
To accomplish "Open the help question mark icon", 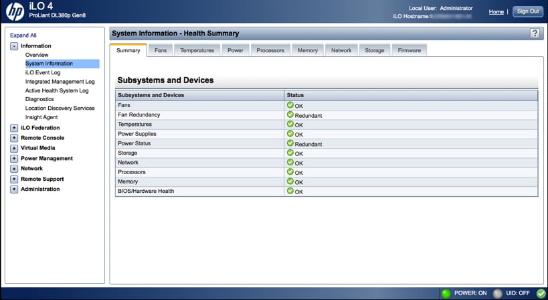I will 535,33.
